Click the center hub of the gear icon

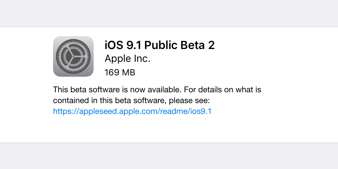pyautogui.click(x=73, y=56)
